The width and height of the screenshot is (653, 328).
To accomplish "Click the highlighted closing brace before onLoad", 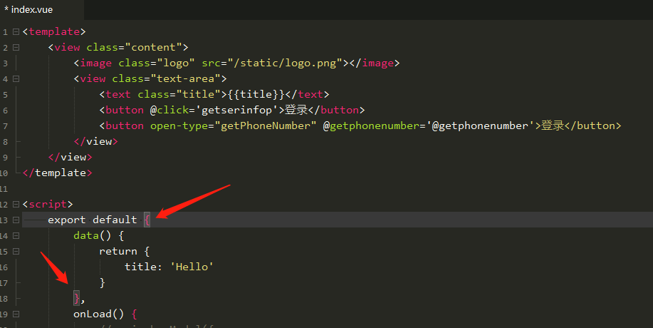I will click(x=77, y=298).
